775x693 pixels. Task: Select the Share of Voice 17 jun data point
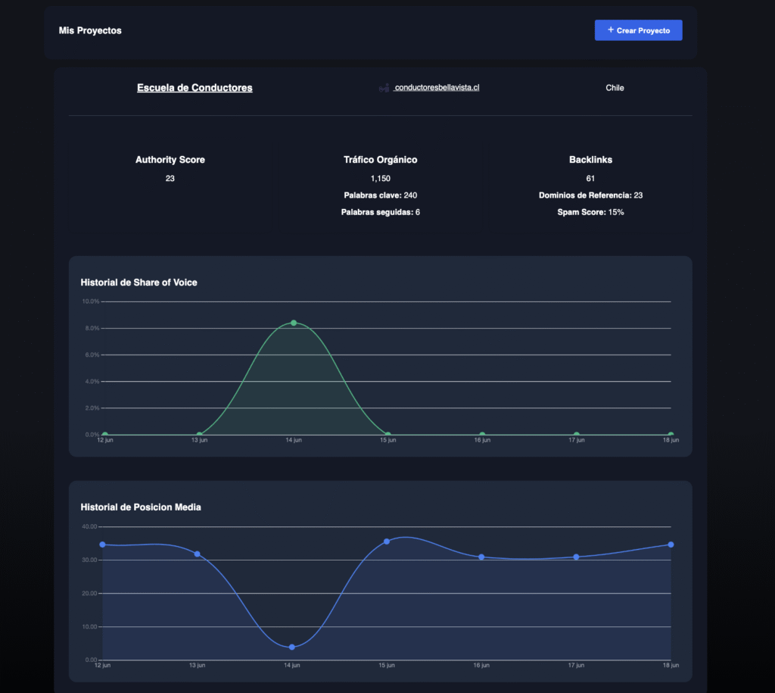577,435
